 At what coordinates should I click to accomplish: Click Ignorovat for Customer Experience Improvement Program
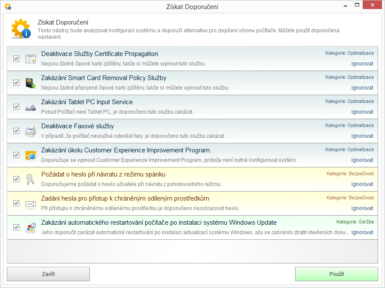click(x=362, y=160)
